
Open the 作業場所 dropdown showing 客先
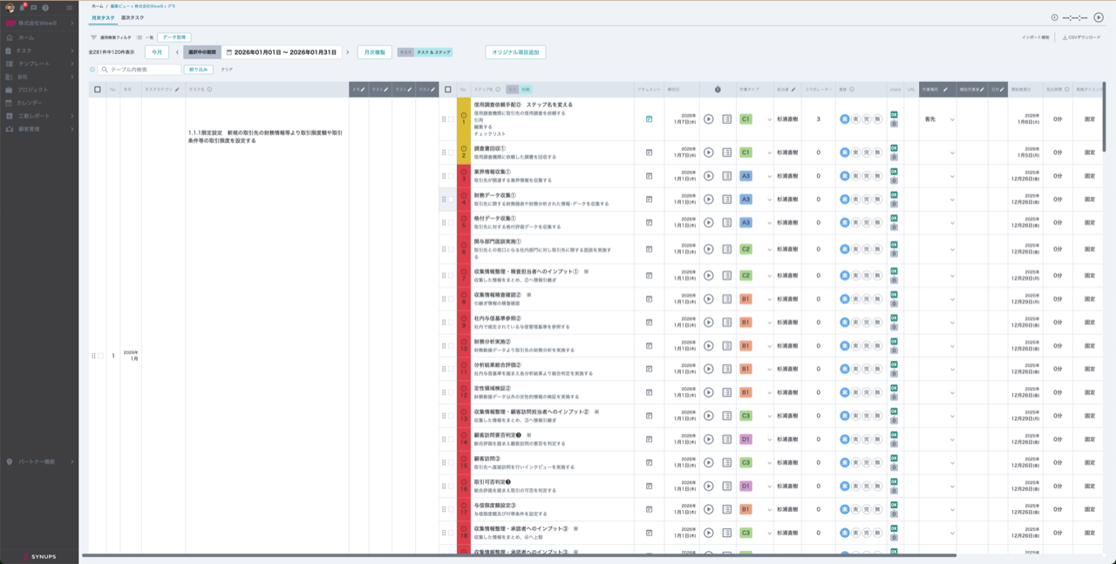[x=951, y=119]
